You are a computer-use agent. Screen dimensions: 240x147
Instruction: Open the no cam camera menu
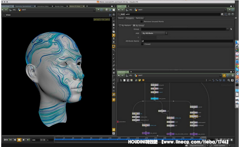106,20
